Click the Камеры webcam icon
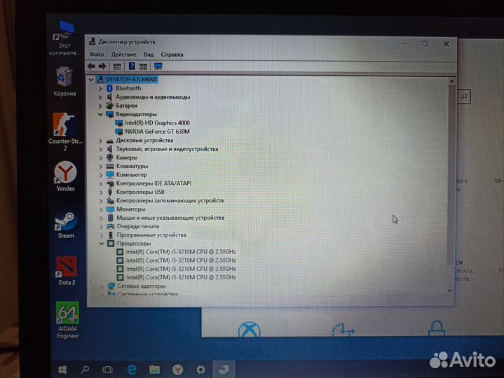The height and width of the screenshot is (378, 504). pos(110,157)
